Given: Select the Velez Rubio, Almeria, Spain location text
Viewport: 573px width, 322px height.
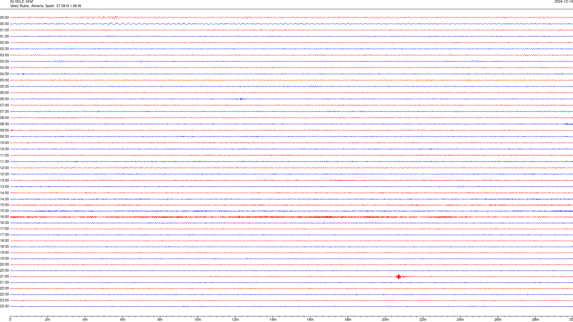Looking at the screenshot, I should 32,6.
